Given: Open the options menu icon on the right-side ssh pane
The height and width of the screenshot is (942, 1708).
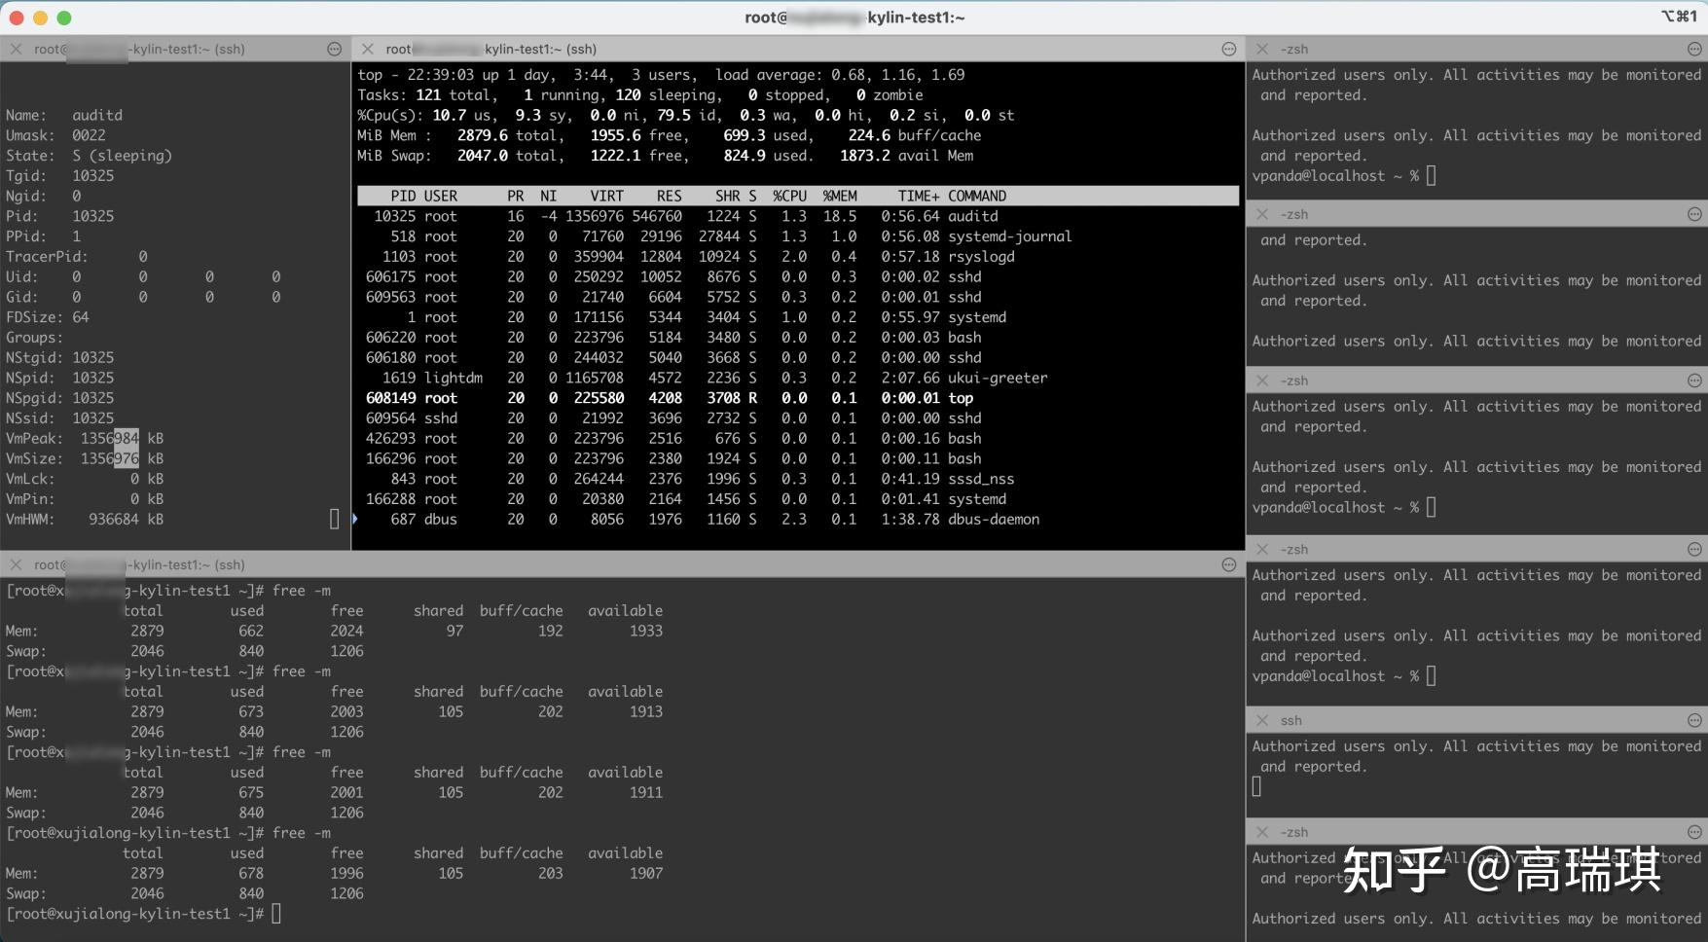Looking at the screenshot, I should [1694, 720].
